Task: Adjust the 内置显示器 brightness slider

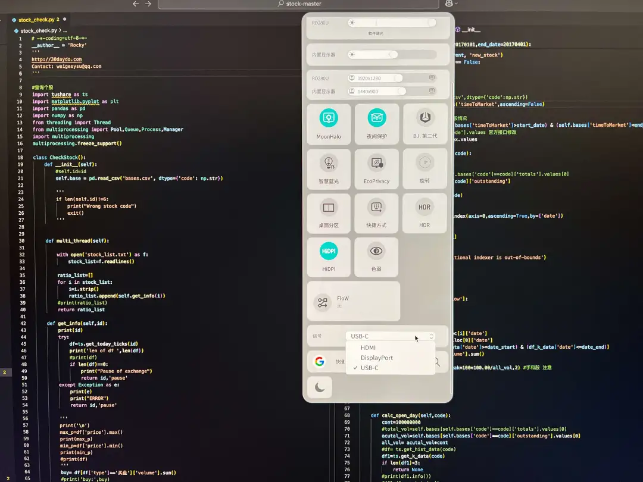Action: pos(392,55)
